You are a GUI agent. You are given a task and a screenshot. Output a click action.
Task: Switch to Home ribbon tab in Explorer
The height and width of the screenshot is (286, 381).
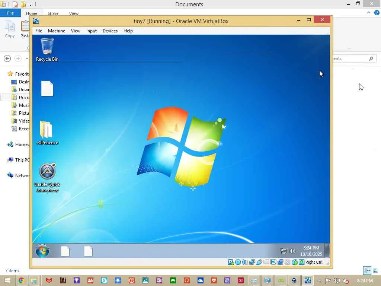coord(32,13)
